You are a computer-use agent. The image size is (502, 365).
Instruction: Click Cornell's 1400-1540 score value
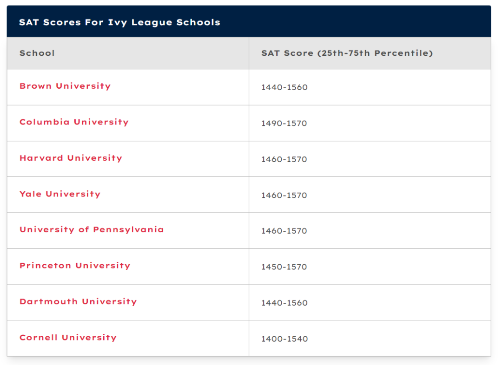coord(284,339)
